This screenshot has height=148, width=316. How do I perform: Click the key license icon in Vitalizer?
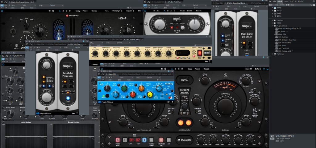coord(206,61)
